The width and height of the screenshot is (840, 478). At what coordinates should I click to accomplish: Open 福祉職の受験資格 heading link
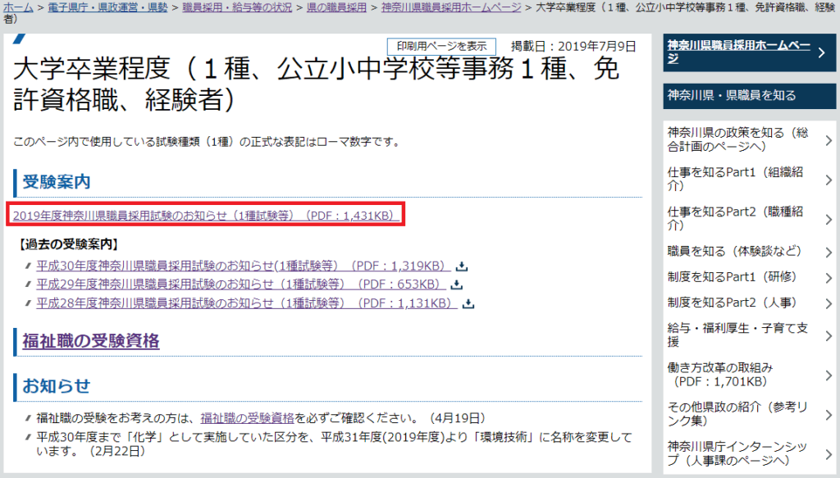click(91, 341)
